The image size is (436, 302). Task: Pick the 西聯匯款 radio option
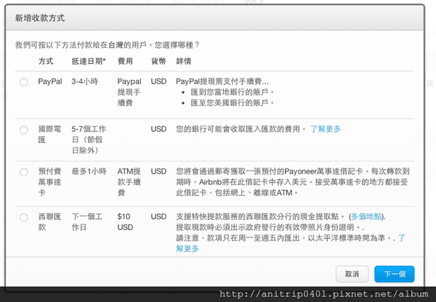pos(24,217)
